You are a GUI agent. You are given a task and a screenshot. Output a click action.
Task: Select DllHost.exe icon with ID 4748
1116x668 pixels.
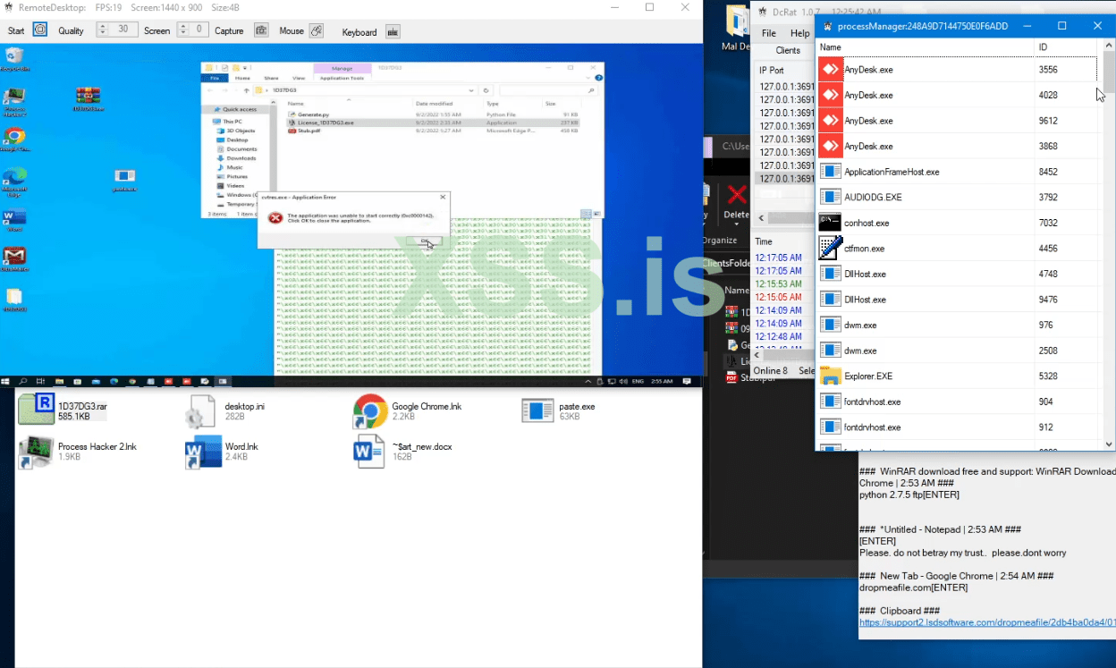pos(831,274)
